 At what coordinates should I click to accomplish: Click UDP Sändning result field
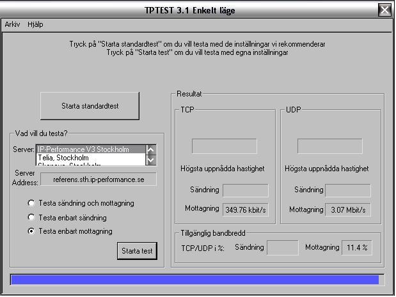click(348, 190)
